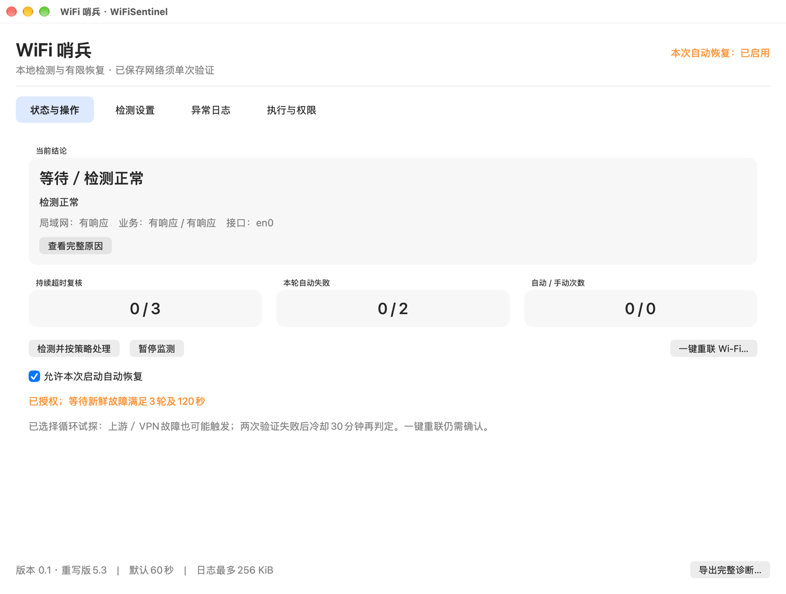Click the 查看完整原因 button
This screenshot has width=786, height=594.
coord(75,246)
